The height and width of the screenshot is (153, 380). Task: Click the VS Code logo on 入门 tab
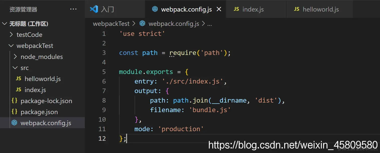coord(94,9)
